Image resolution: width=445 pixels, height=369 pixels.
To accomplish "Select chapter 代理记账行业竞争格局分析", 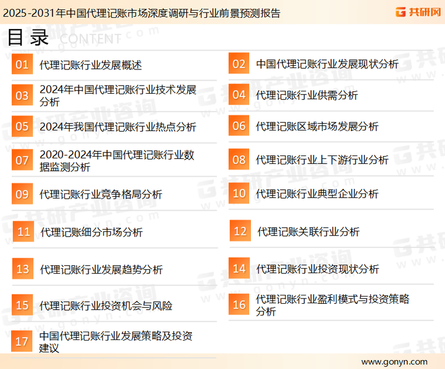I will (x=101, y=194).
